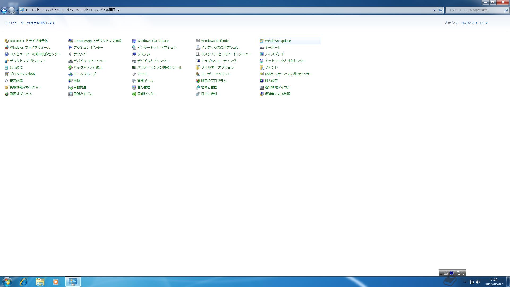Open the マウス icon
The image size is (510, 287).
[x=134, y=74]
